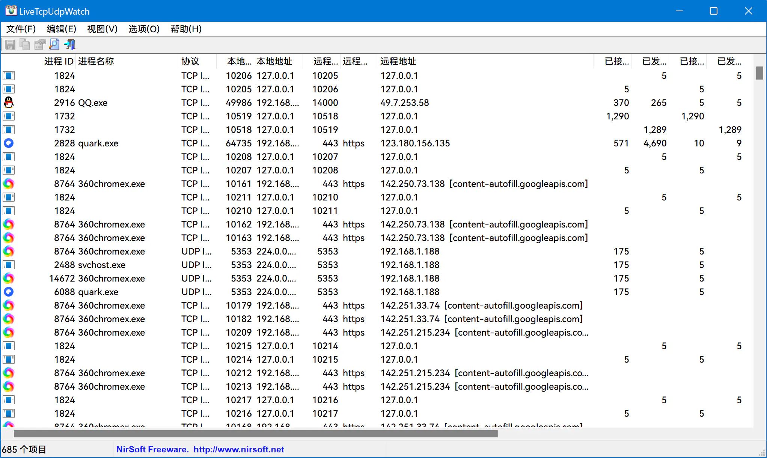The width and height of the screenshot is (767, 458).
Task: Click remote address 123.180.156.135
Action: [x=415, y=143]
